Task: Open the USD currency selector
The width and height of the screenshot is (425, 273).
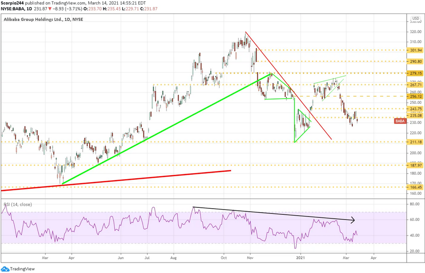Action: point(415,18)
